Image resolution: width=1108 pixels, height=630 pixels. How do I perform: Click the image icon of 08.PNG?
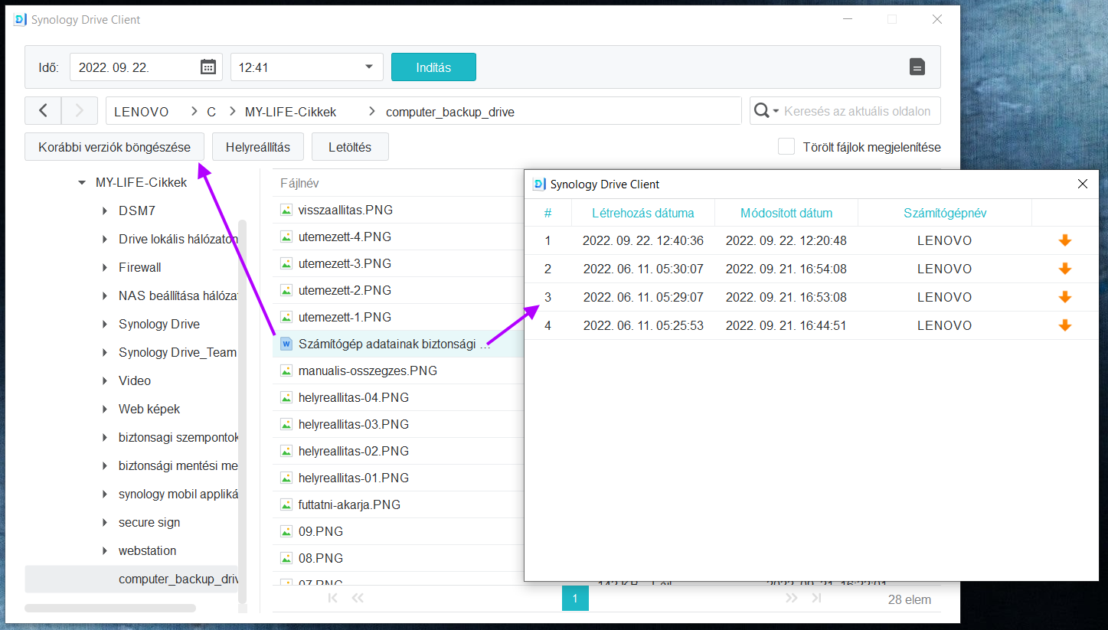(286, 558)
